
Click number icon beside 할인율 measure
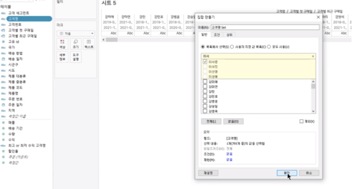(x=3, y=151)
